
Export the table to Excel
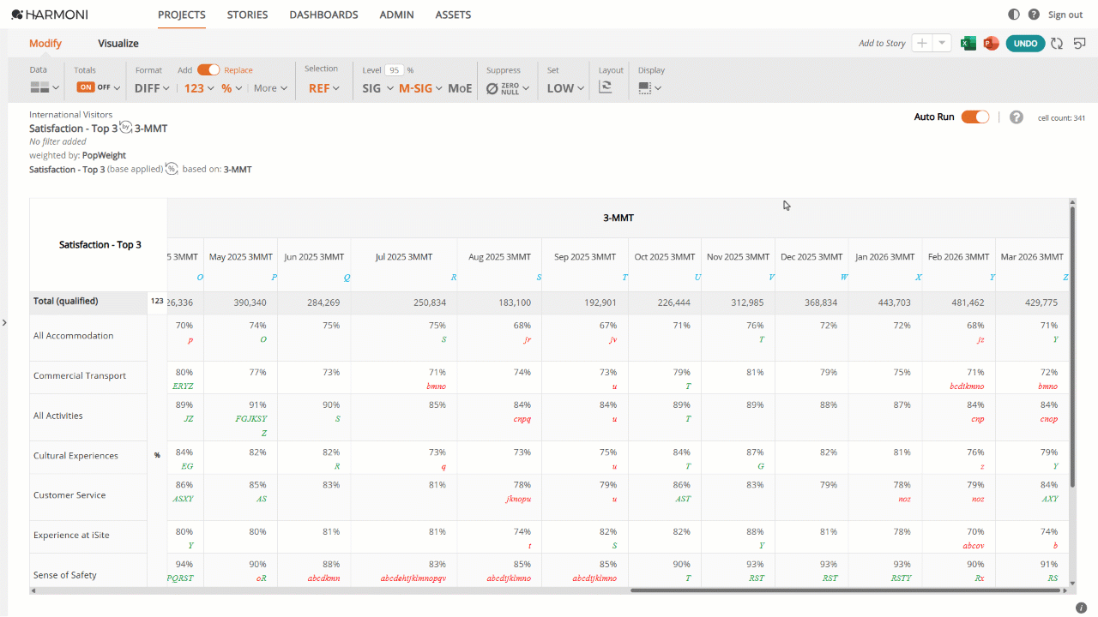point(968,43)
